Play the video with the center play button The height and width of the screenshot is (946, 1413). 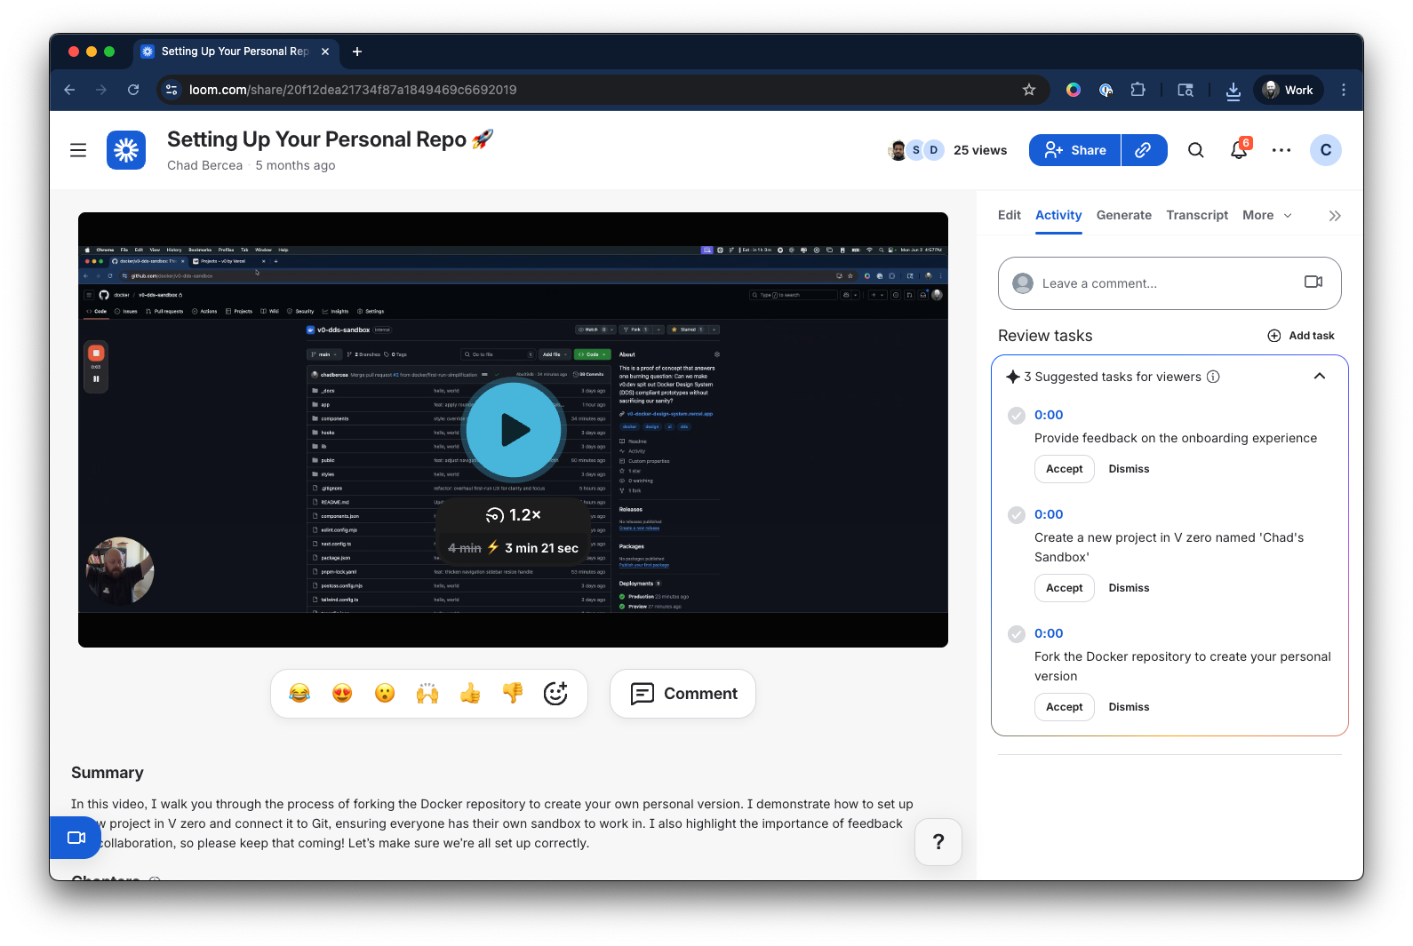(x=514, y=430)
